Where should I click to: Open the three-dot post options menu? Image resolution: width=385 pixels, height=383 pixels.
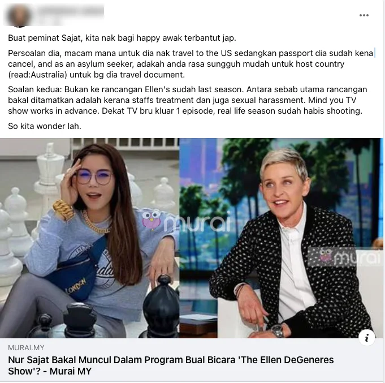coord(364,15)
